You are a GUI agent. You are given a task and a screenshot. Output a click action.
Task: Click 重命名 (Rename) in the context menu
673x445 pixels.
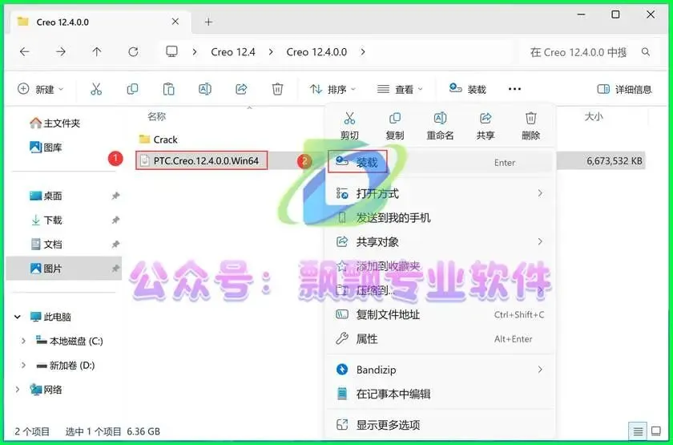[x=440, y=126]
